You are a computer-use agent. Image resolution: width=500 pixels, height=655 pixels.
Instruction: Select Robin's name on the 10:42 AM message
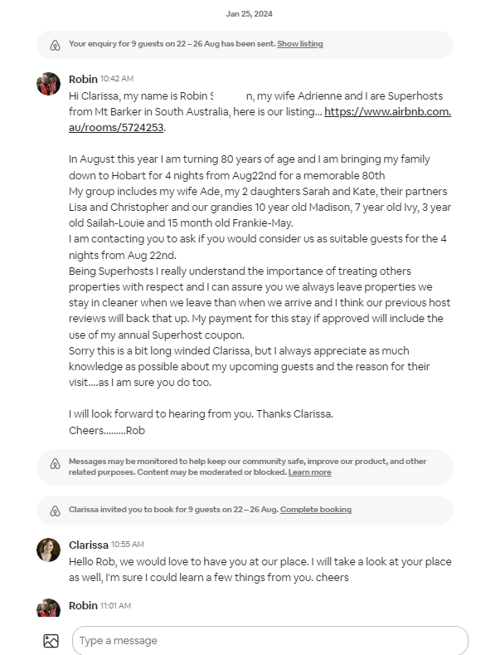pyautogui.click(x=83, y=79)
